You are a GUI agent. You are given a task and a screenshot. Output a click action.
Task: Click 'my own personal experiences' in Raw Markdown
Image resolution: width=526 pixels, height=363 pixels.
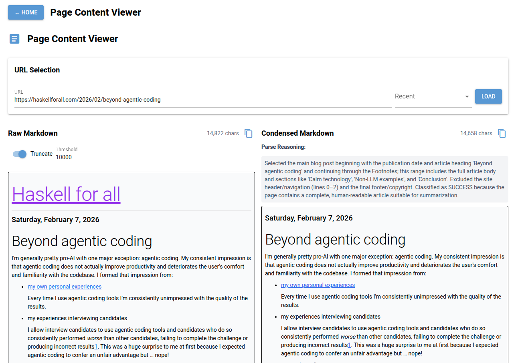click(65, 286)
